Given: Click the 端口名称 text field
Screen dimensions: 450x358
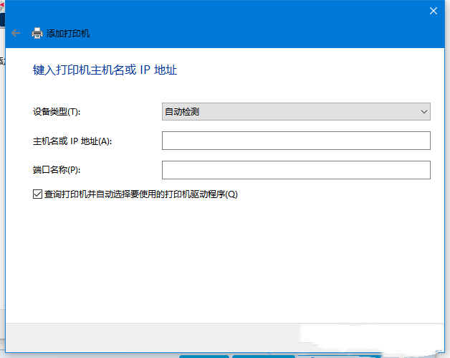Looking at the screenshot, I should [296, 170].
